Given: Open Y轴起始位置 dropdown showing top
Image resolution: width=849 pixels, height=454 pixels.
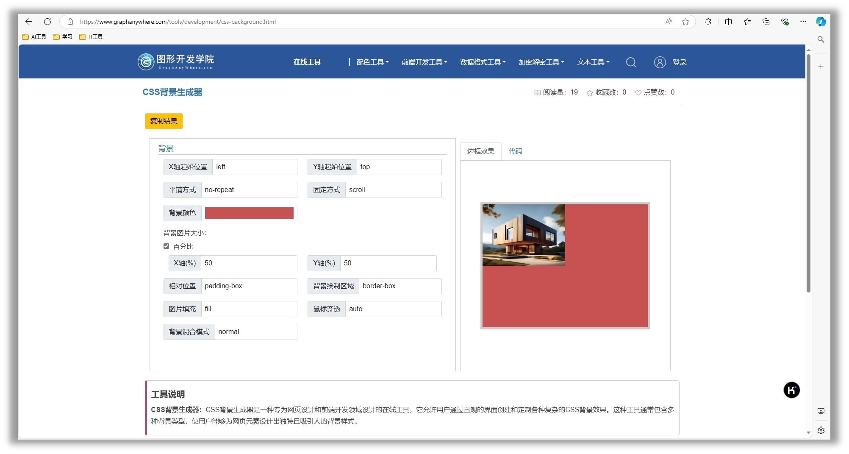Looking at the screenshot, I should tap(399, 167).
